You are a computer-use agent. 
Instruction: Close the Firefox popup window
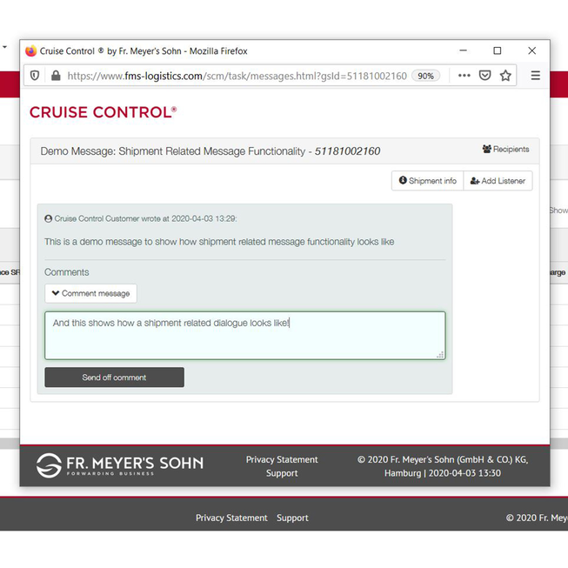(x=531, y=50)
